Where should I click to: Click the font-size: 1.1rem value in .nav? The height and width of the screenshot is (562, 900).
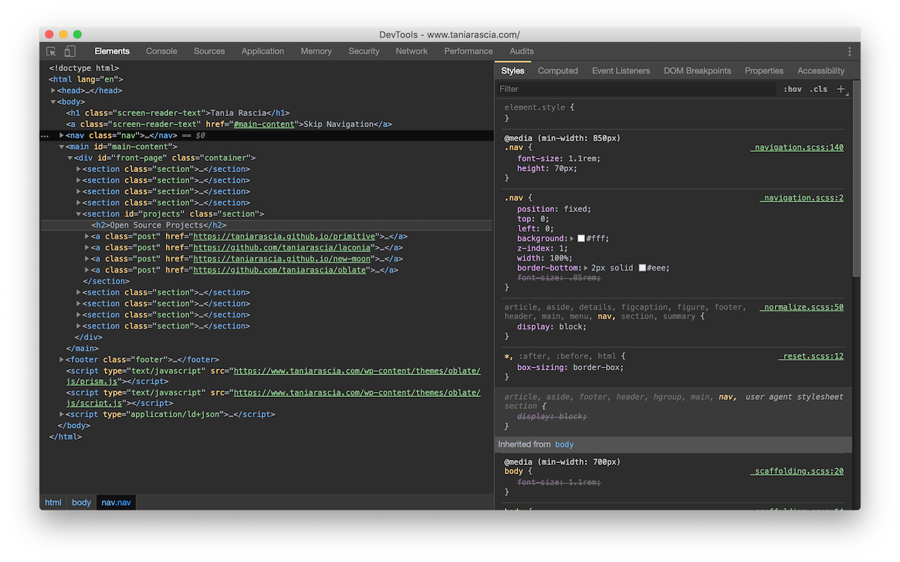coord(581,159)
